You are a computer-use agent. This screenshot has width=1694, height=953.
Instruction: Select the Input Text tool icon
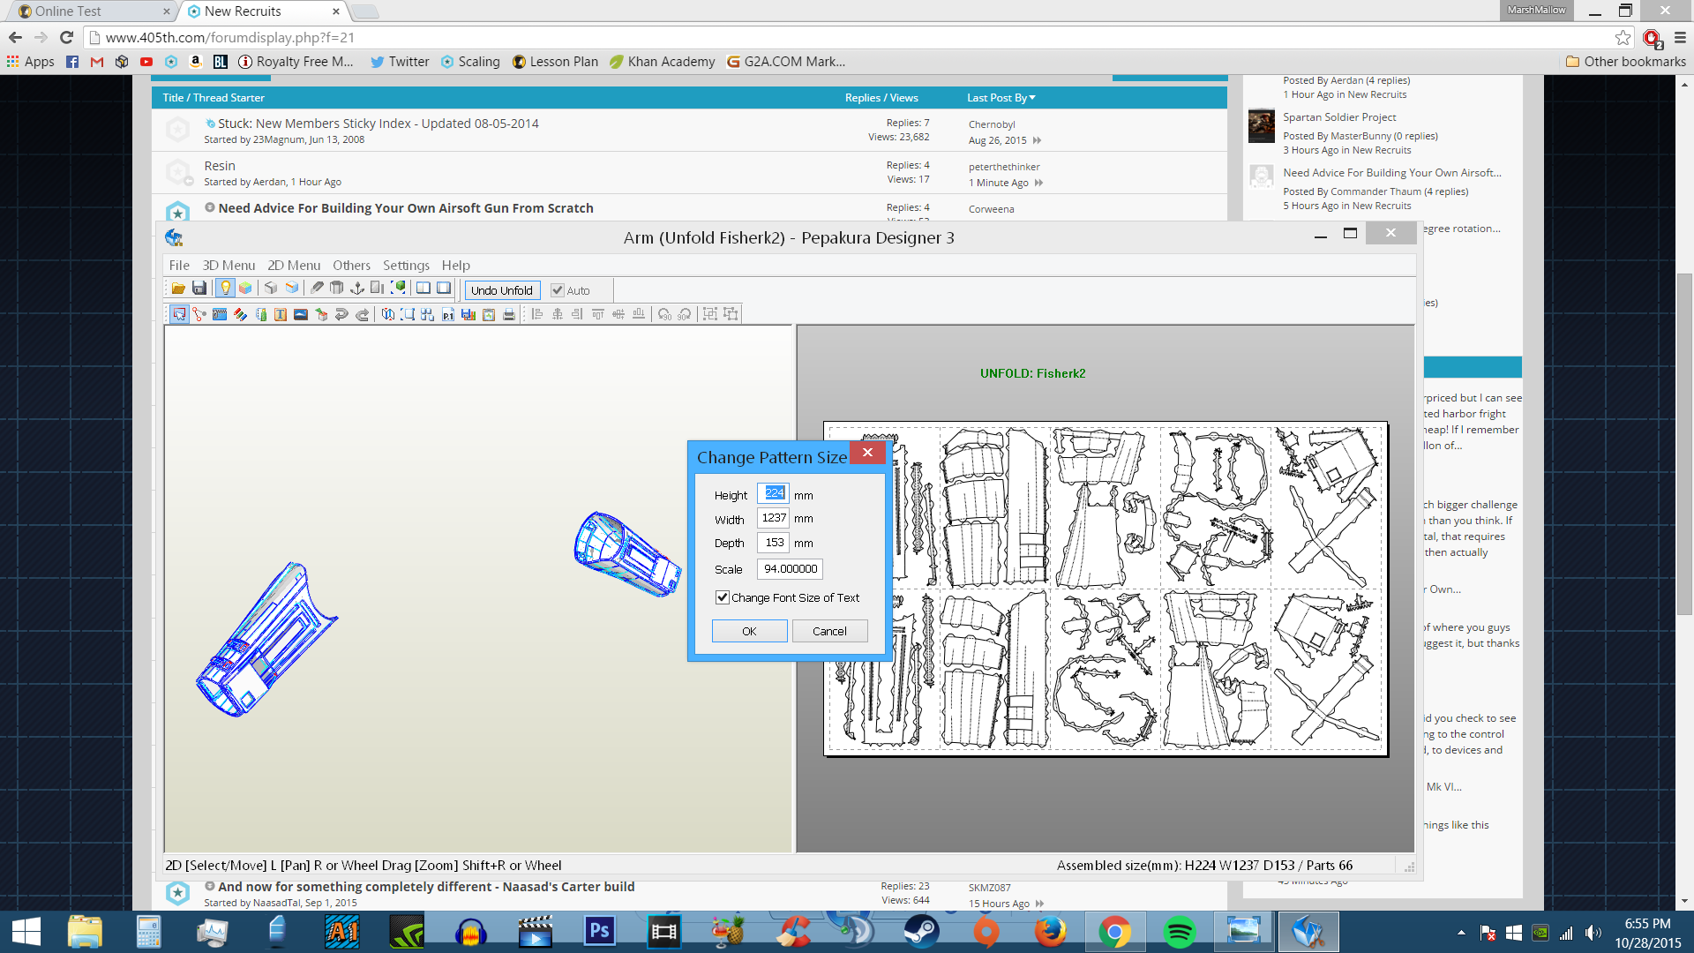tap(281, 314)
